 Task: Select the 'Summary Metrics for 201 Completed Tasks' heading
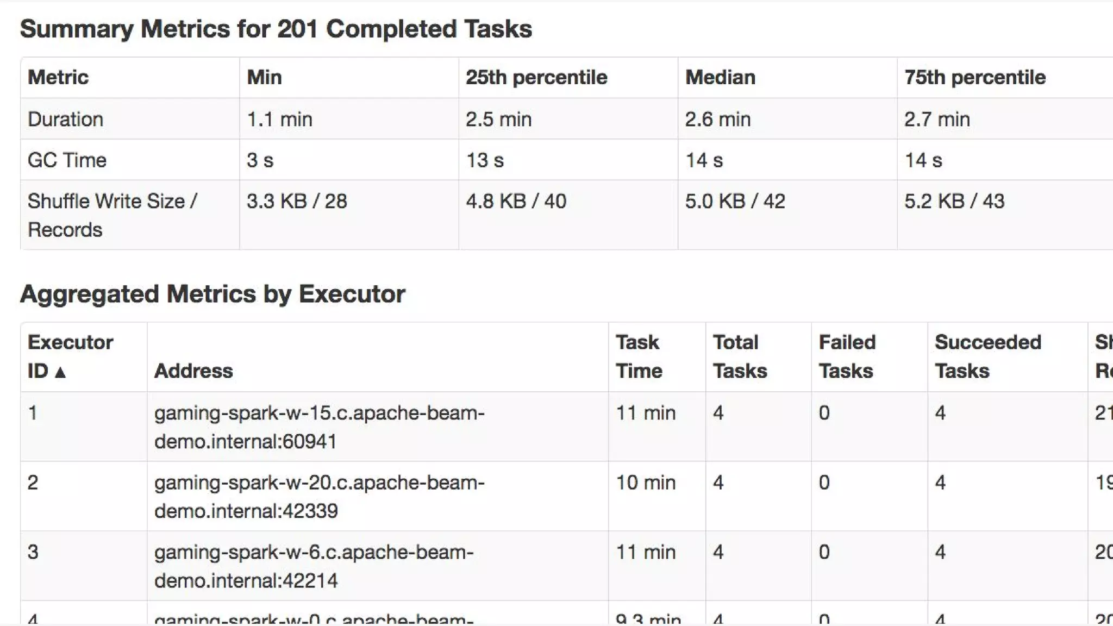(x=276, y=29)
